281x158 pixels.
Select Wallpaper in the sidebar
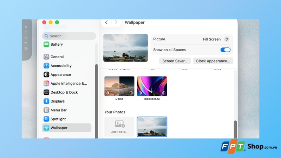67,128
